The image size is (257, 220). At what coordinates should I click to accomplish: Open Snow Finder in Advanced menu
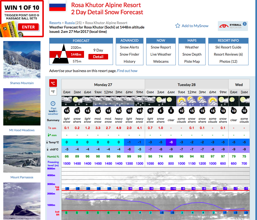coord(129,54)
